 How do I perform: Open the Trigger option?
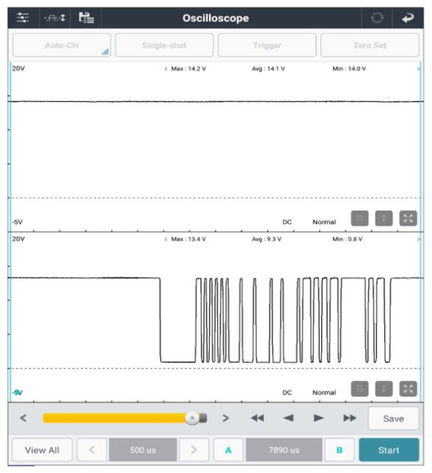267,45
